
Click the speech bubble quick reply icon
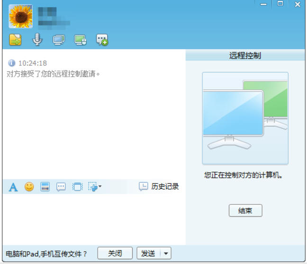tap(61, 187)
